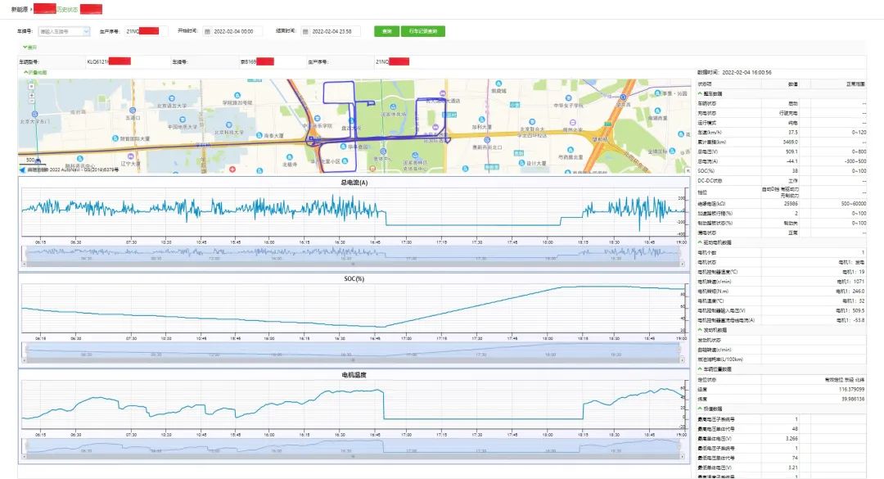
Task: Click the calendar icon in start time field
Action: point(207,31)
